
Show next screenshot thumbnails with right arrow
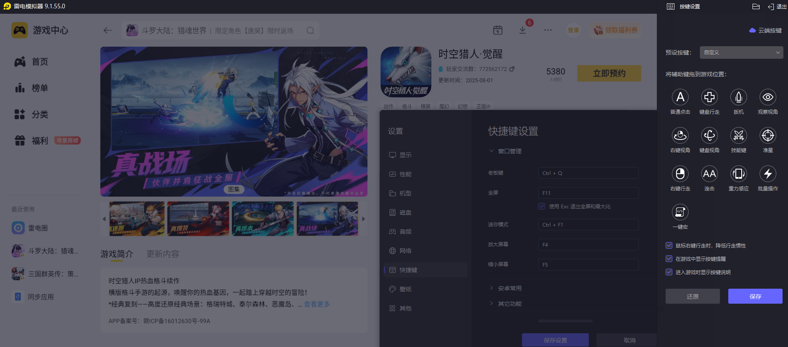363,219
